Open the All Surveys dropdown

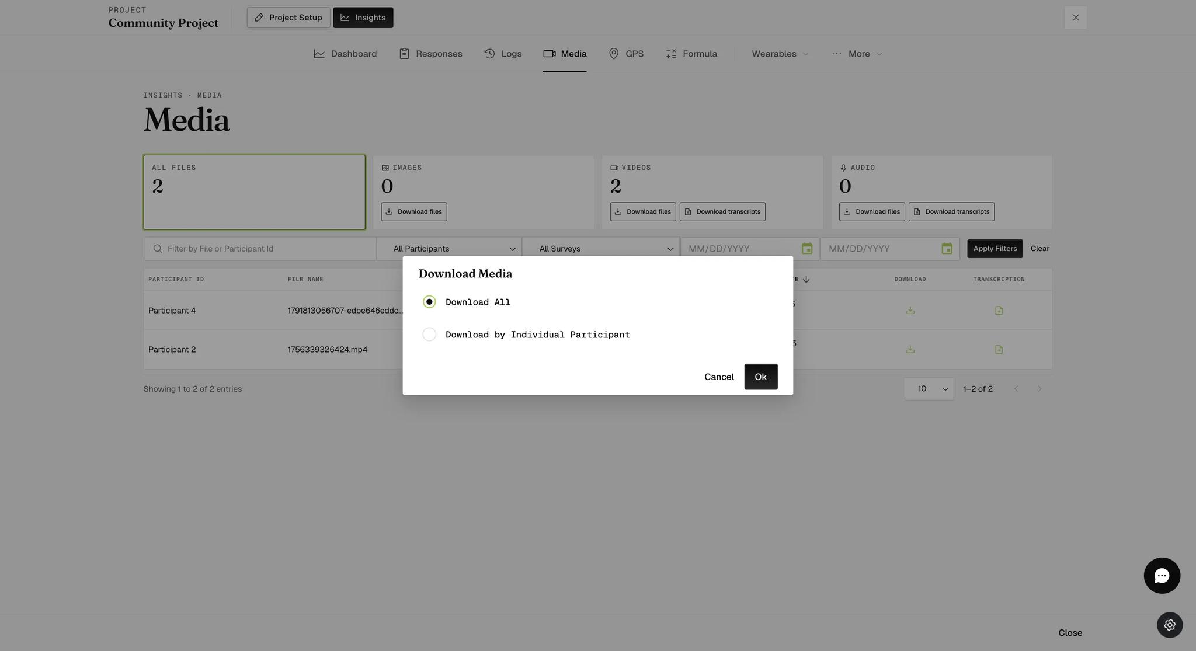coord(602,249)
